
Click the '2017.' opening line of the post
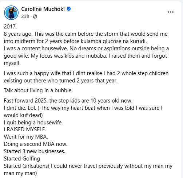coord(10,27)
